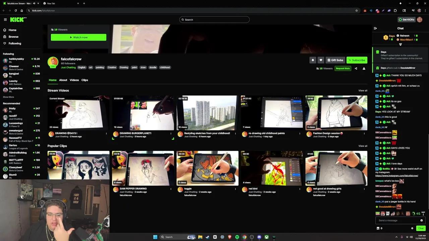Viewport: 429px width, 241px height.
Task: View all Stream Videos
Action: pyautogui.click(x=363, y=91)
